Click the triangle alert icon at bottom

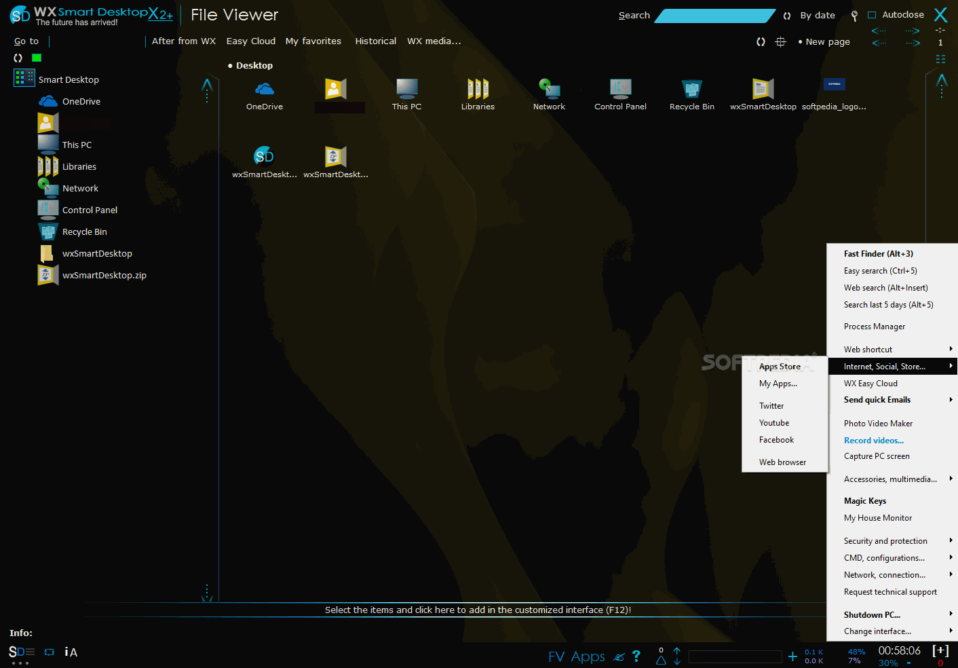point(661,659)
